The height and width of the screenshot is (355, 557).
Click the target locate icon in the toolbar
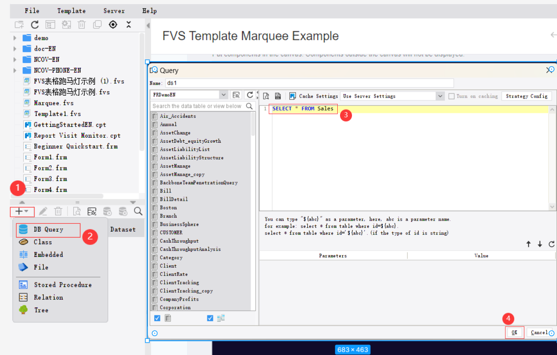pos(113,24)
